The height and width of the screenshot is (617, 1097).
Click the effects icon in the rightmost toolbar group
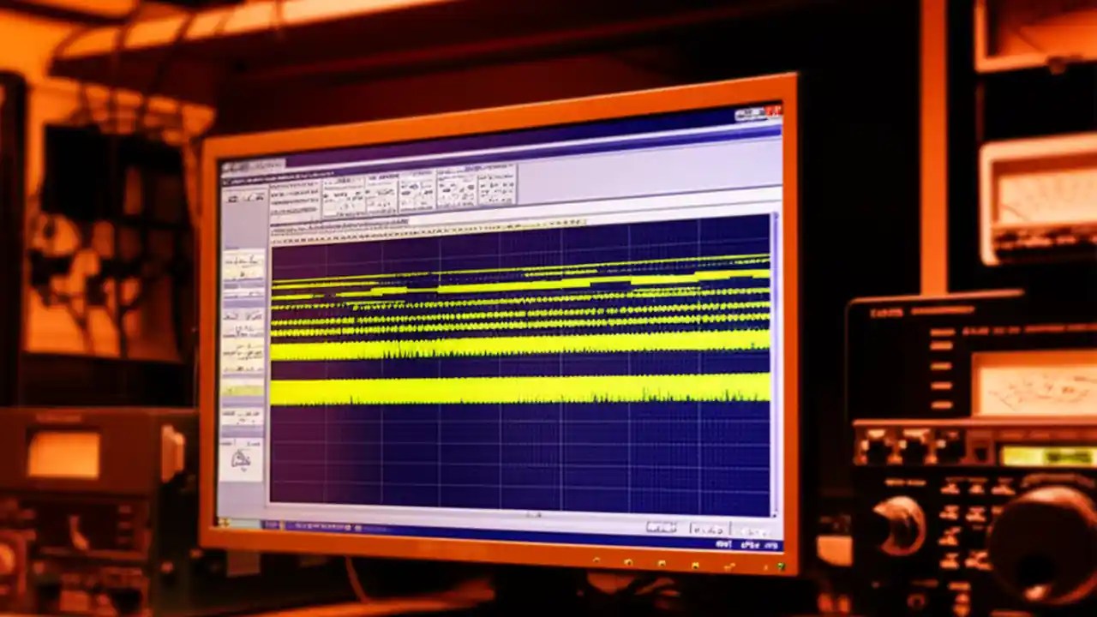point(484,187)
